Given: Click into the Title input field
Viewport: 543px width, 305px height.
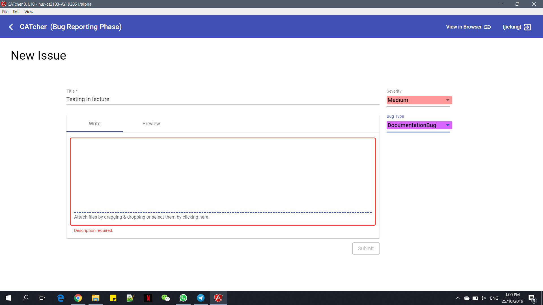Looking at the screenshot, I should [x=223, y=99].
